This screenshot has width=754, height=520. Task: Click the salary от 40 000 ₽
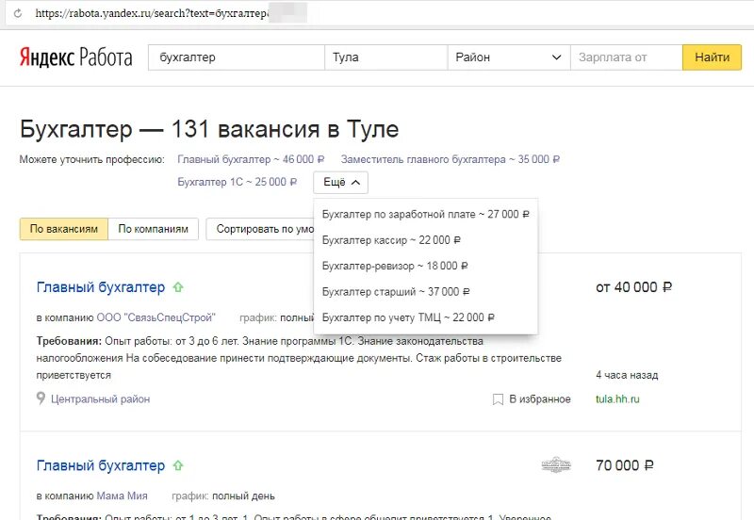[633, 287]
